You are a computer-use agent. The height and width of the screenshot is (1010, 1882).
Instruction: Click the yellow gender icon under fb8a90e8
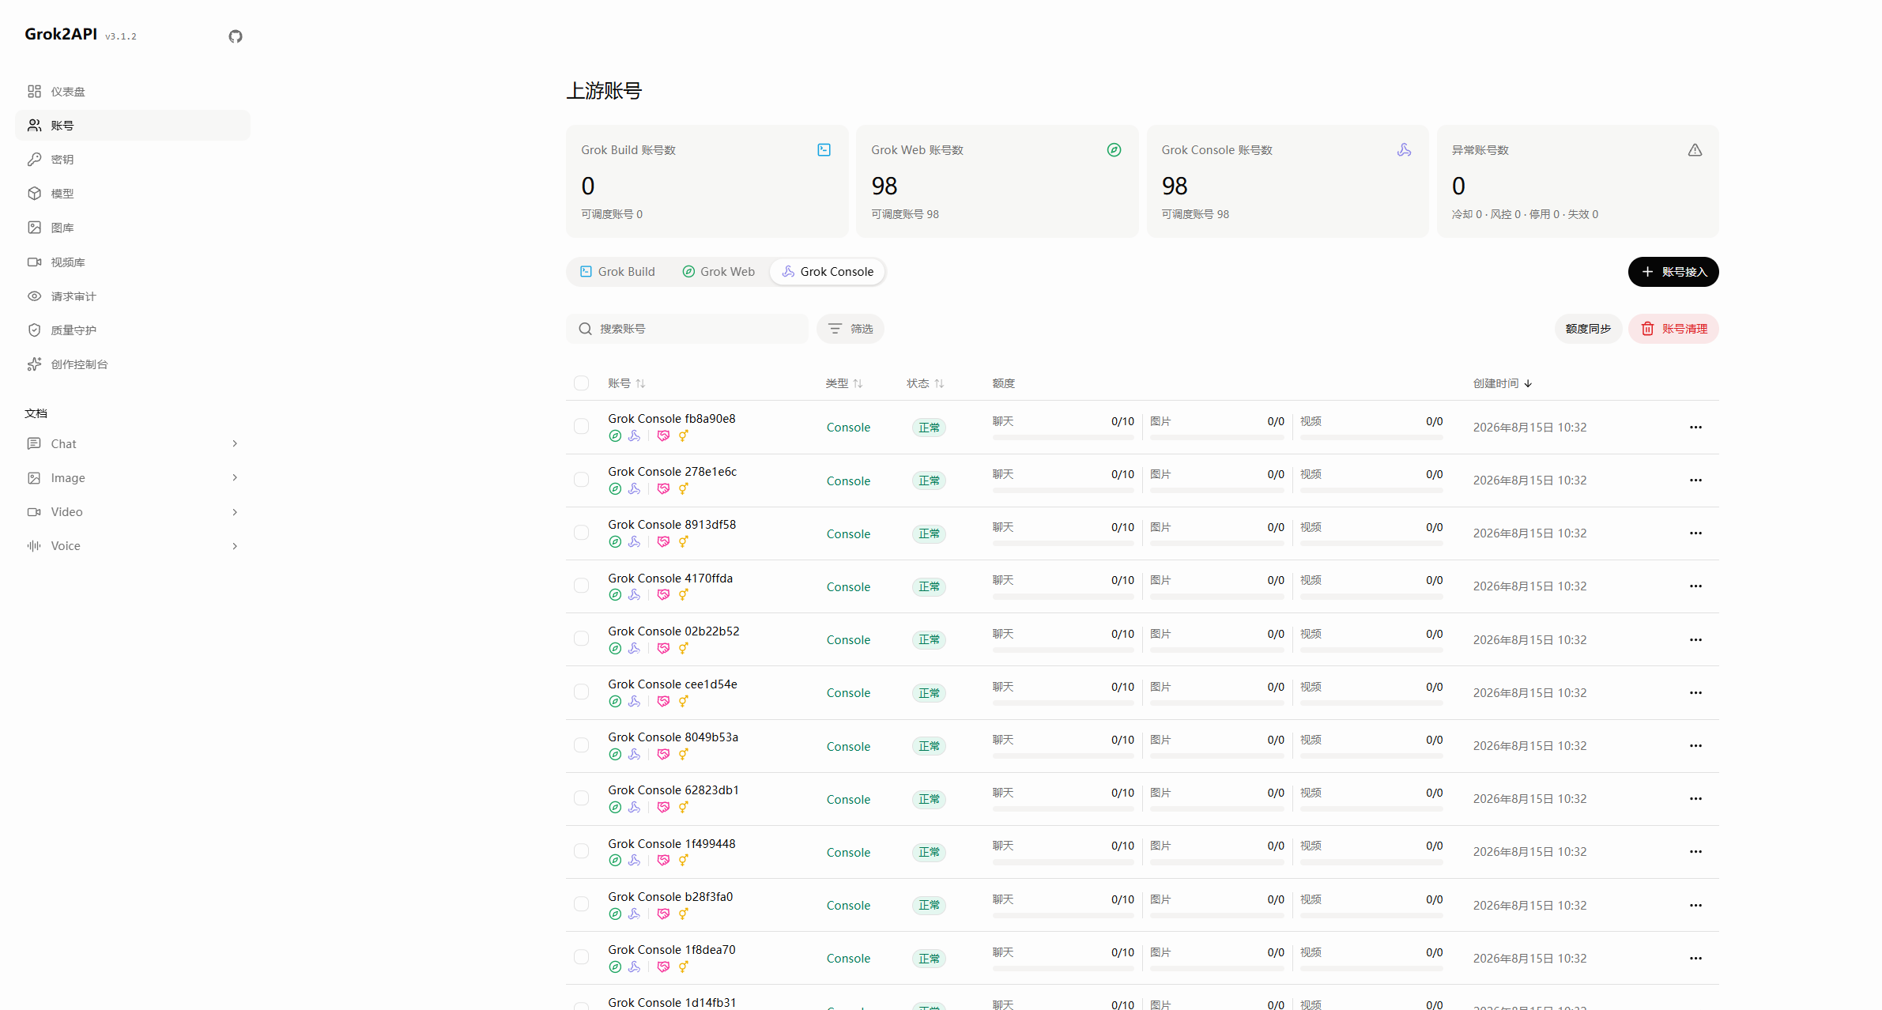[x=684, y=436]
